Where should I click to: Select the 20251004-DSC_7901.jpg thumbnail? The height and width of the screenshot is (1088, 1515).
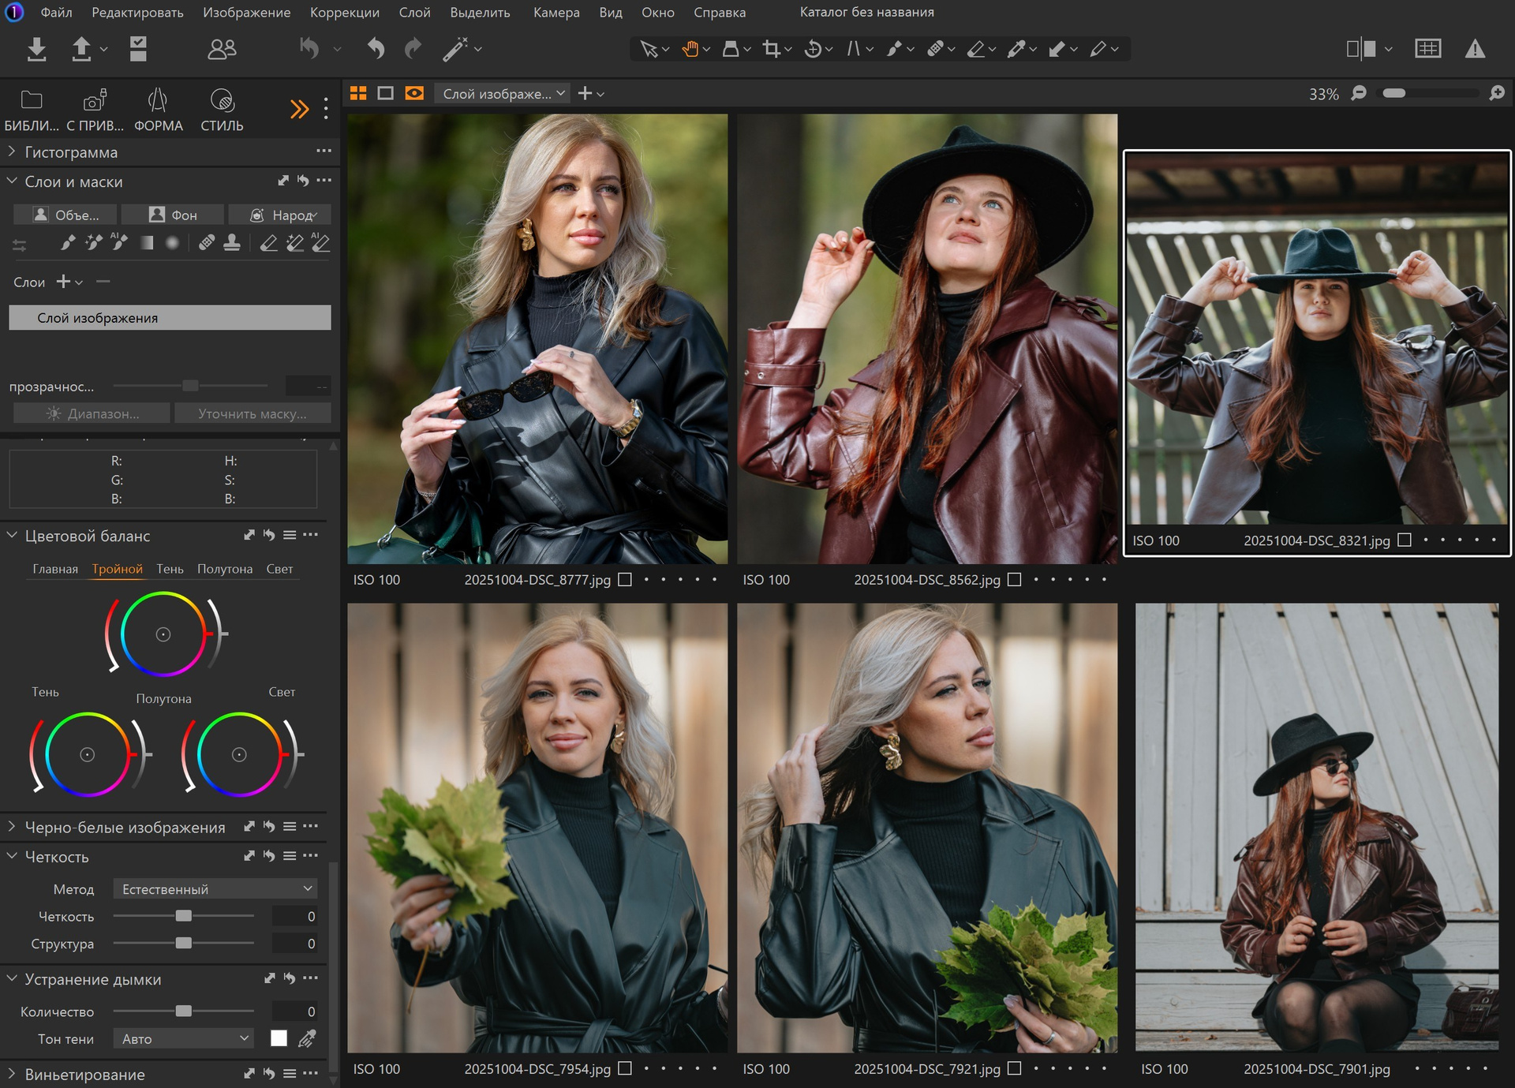point(1316,827)
